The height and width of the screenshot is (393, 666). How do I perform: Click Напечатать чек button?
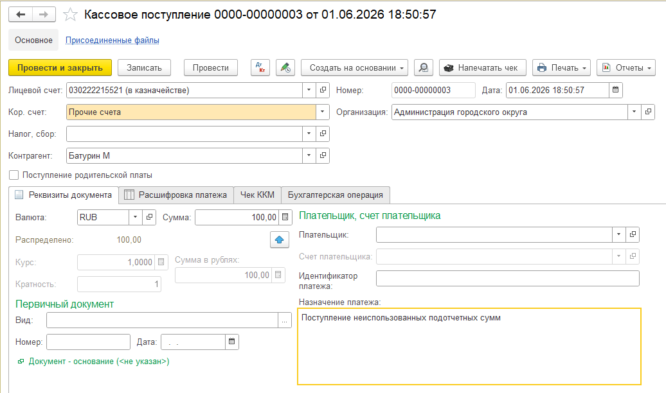pos(483,68)
